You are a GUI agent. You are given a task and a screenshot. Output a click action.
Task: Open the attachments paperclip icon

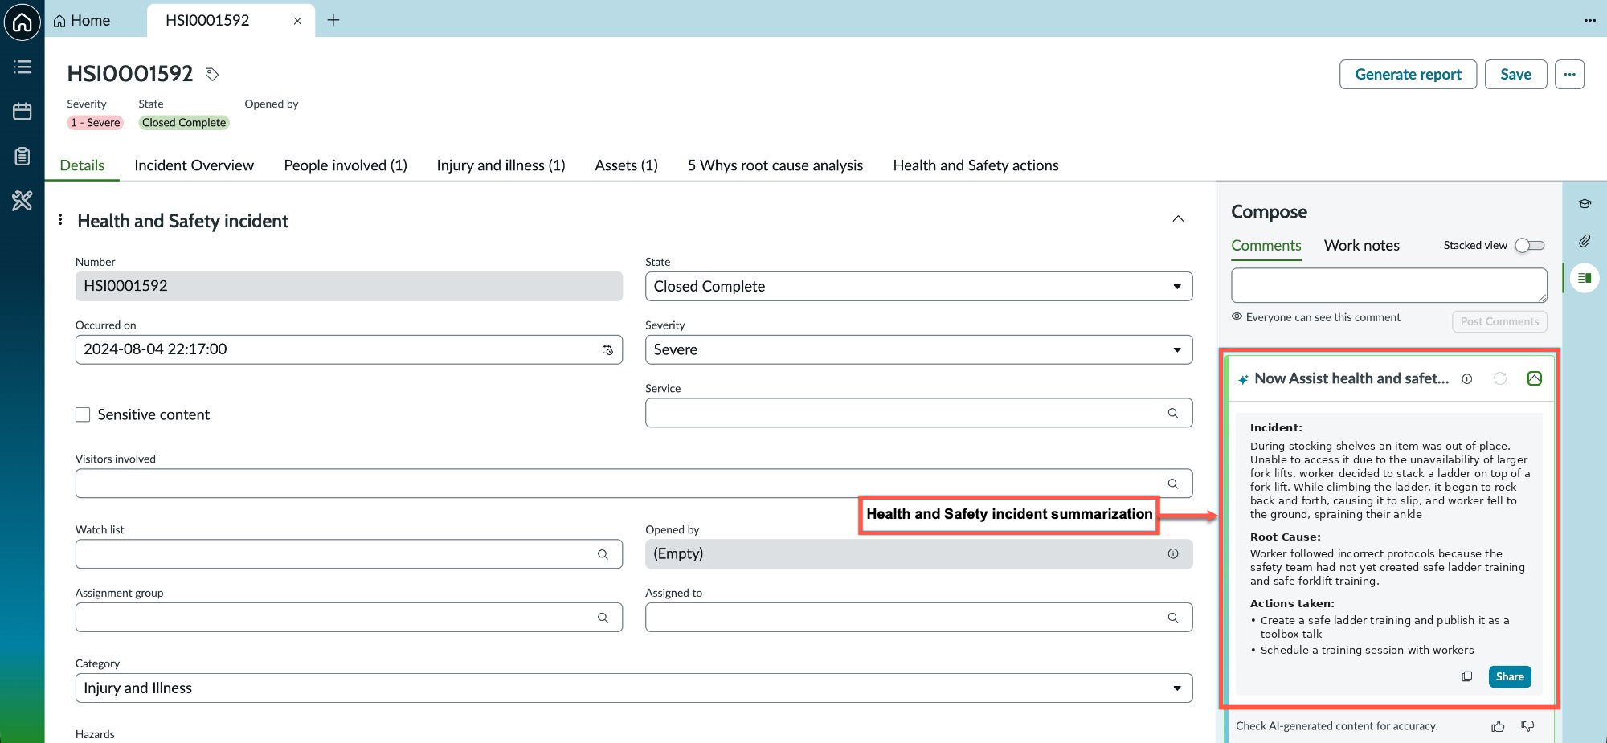coord(1585,240)
